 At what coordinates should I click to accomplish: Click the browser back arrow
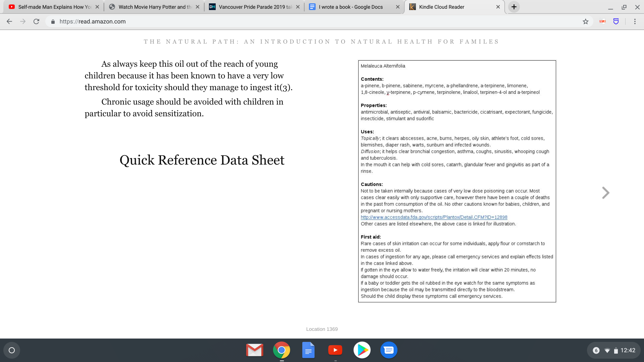9,21
